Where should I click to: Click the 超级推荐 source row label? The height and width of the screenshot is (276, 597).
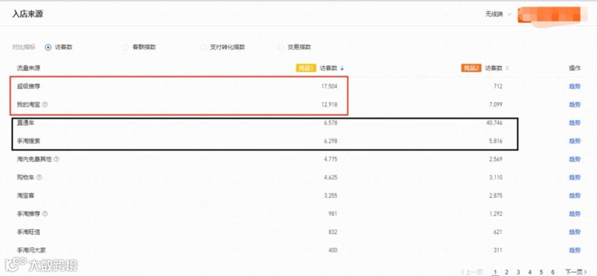click(29, 86)
